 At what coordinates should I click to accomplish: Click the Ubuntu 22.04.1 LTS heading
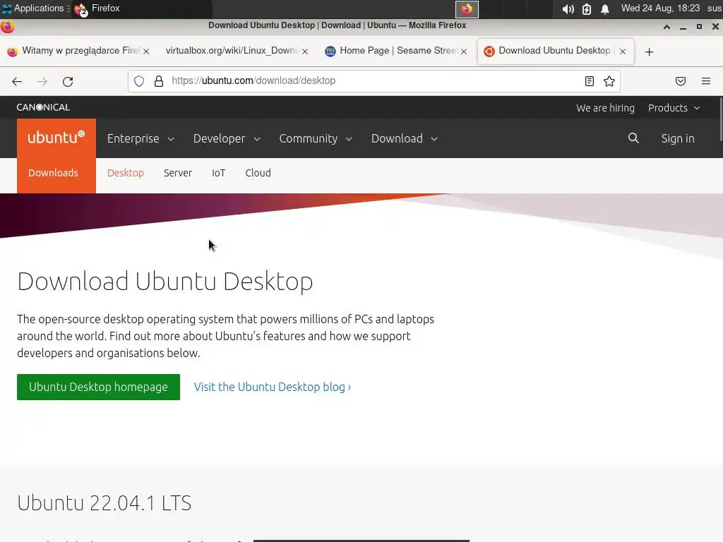(104, 502)
